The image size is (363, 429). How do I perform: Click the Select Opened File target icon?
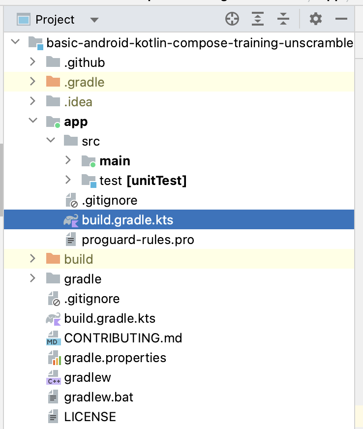pyautogui.click(x=232, y=20)
